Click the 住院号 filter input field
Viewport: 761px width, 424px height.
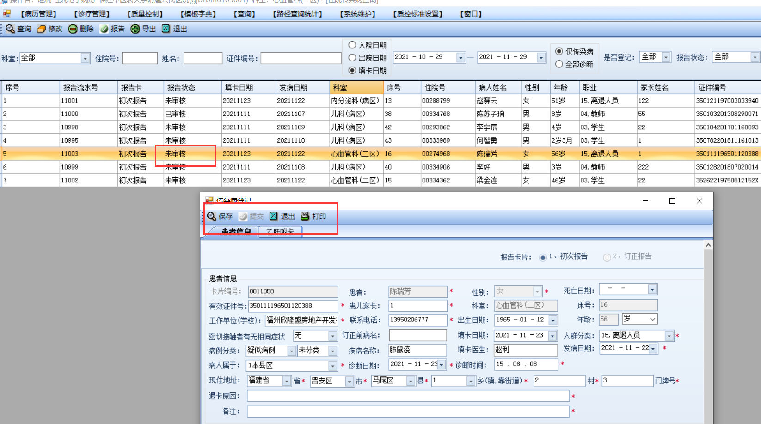pyautogui.click(x=140, y=58)
